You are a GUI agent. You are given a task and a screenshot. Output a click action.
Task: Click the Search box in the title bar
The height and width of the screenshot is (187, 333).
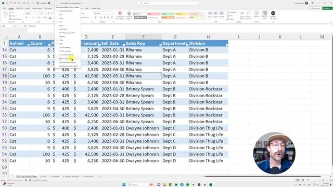[x=168, y=3]
